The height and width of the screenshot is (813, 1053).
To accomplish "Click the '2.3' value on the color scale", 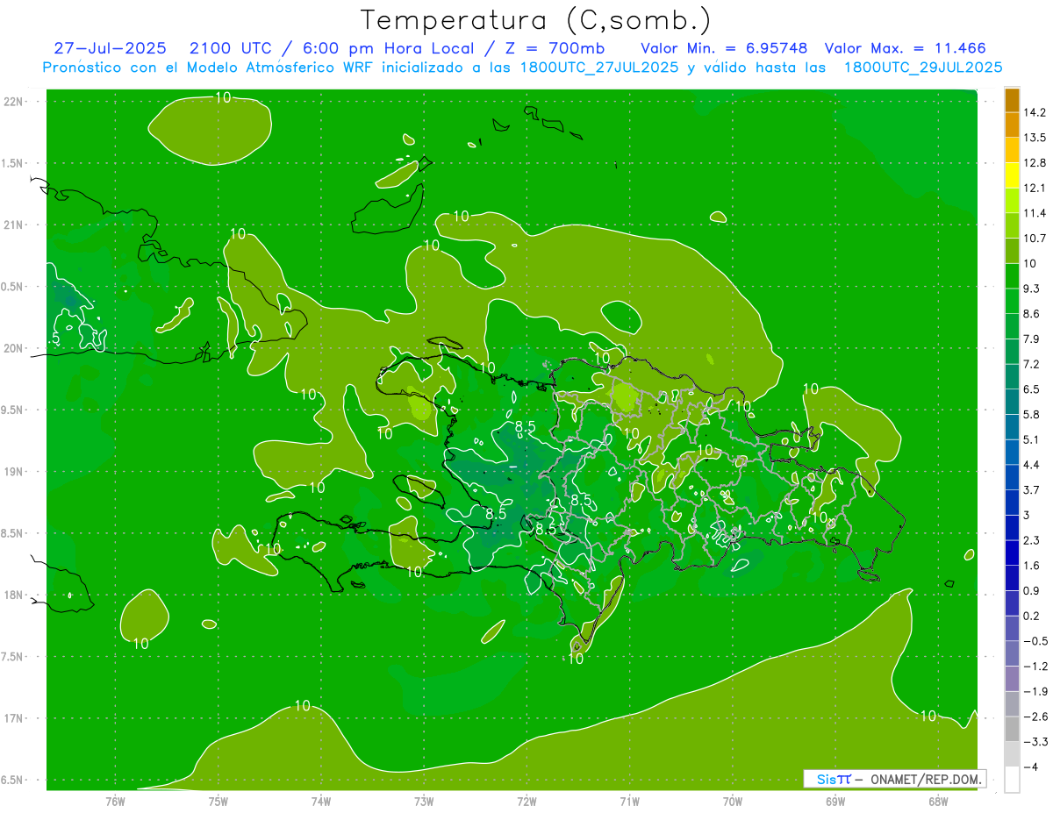I will tap(1032, 540).
